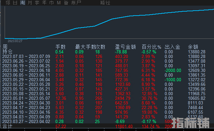Switch to the 综 summary tab
214x131 pixels.
pyautogui.click(x=8, y=3)
